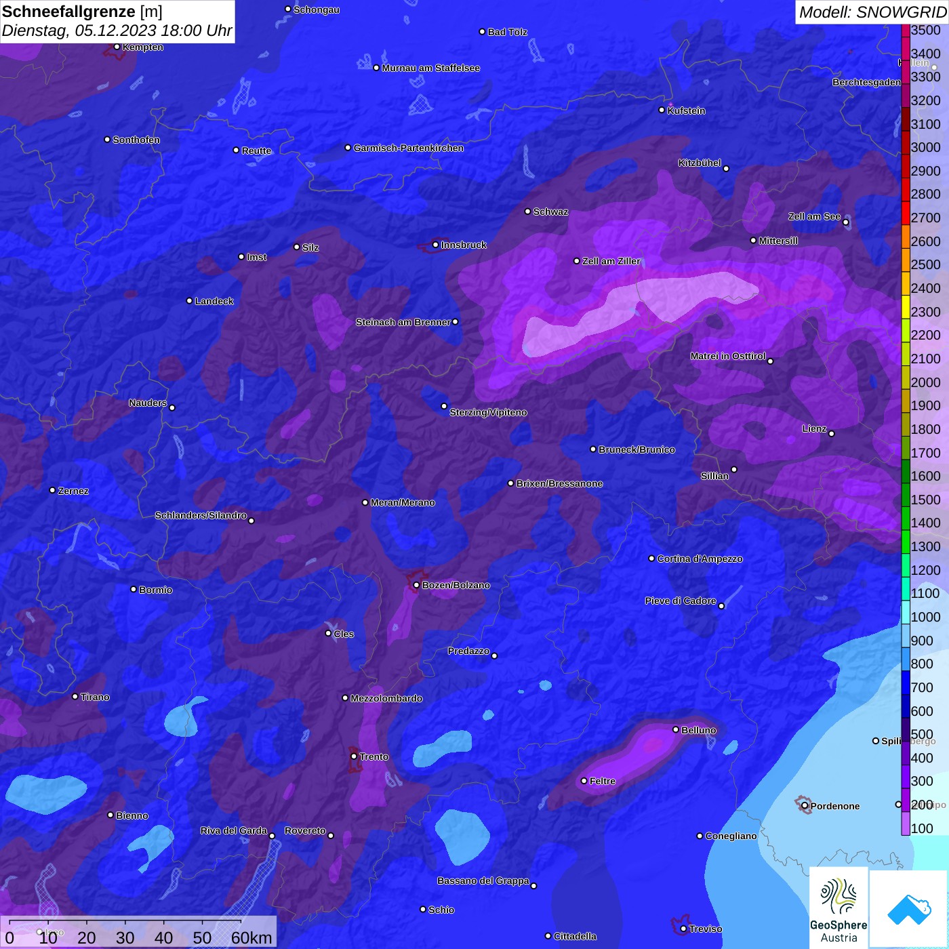Click the Modell: SNOWGRID label

pyautogui.click(x=872, y=12)
